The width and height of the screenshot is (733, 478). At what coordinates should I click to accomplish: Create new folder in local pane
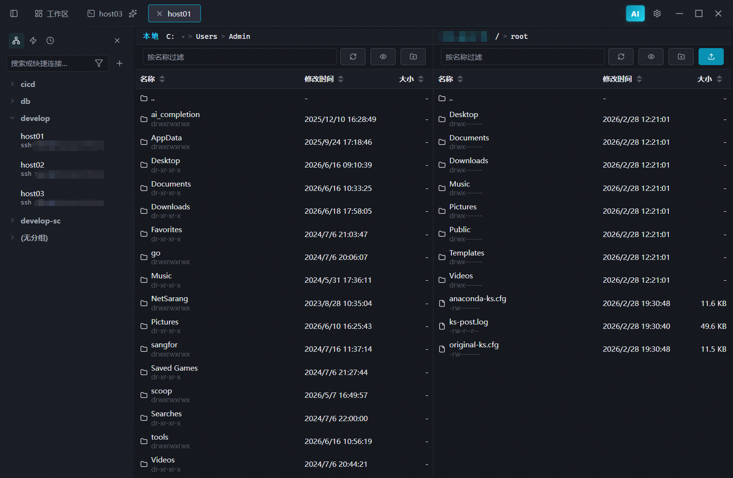pyautogui.click(x=413, y=57)
